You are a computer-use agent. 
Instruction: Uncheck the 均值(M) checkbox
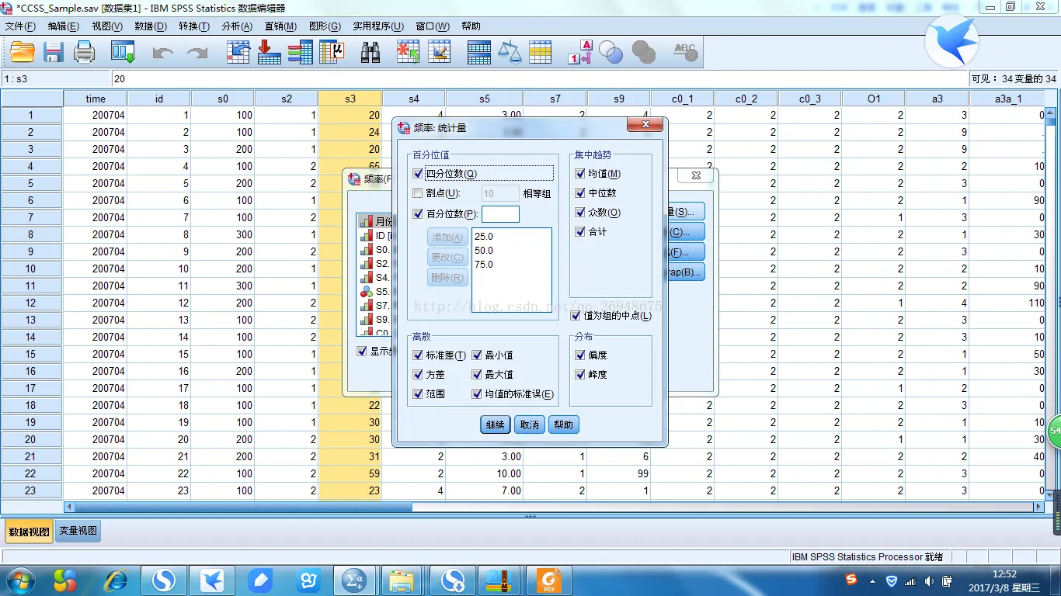[x=580, y=174]
